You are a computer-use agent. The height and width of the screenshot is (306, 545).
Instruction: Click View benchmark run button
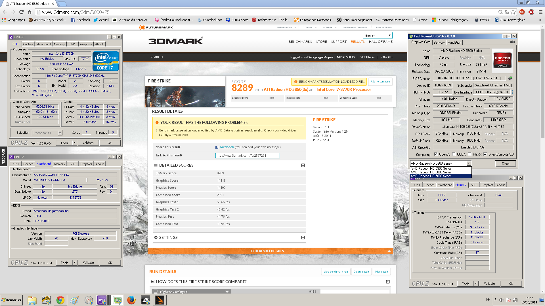pos(336,271)
